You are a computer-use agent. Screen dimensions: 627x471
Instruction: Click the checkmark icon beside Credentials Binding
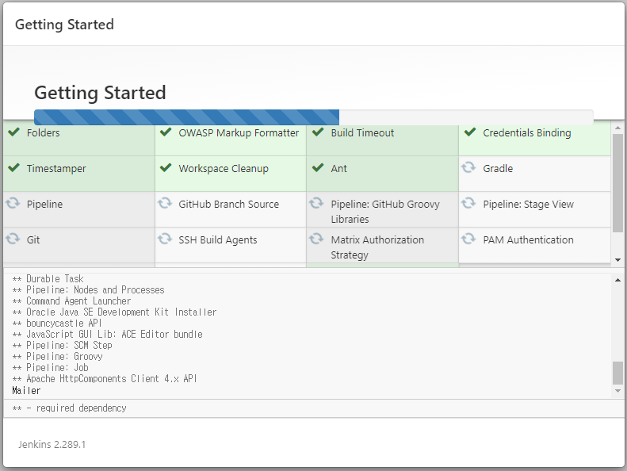point(470,132)
